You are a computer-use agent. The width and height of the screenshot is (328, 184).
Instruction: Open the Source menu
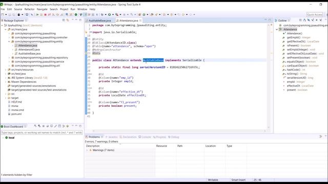pos(18,9)
